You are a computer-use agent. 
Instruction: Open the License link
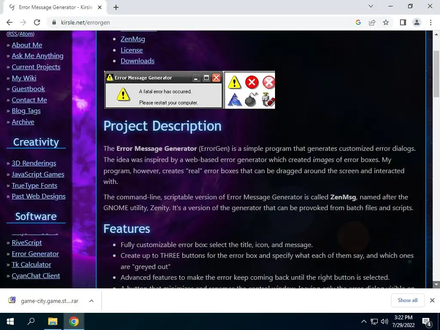[x=131, y=50]
